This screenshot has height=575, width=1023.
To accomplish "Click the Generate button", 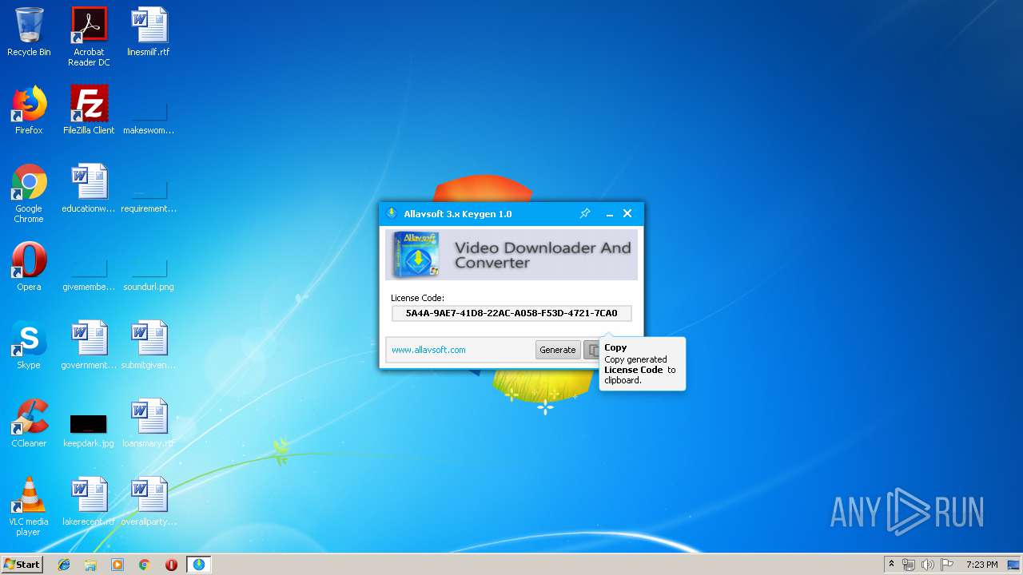I will pos(558,350).
